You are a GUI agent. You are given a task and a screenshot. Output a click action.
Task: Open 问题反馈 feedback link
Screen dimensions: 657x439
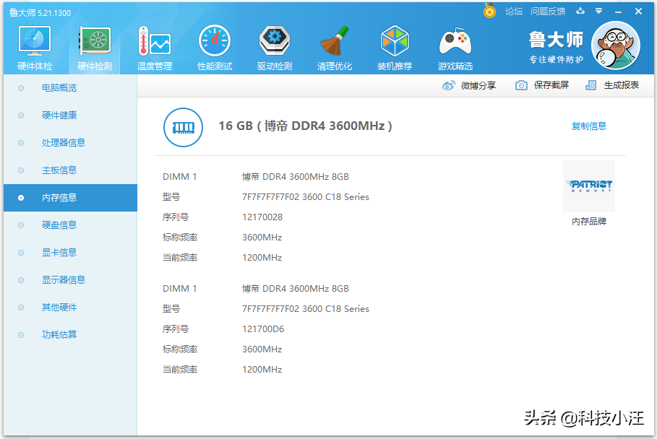(548, 12)
